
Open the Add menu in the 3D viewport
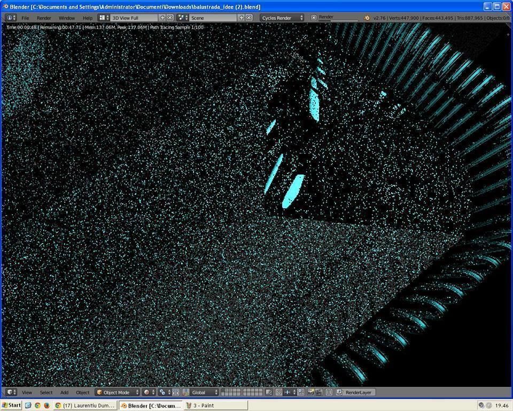[65, 392]
